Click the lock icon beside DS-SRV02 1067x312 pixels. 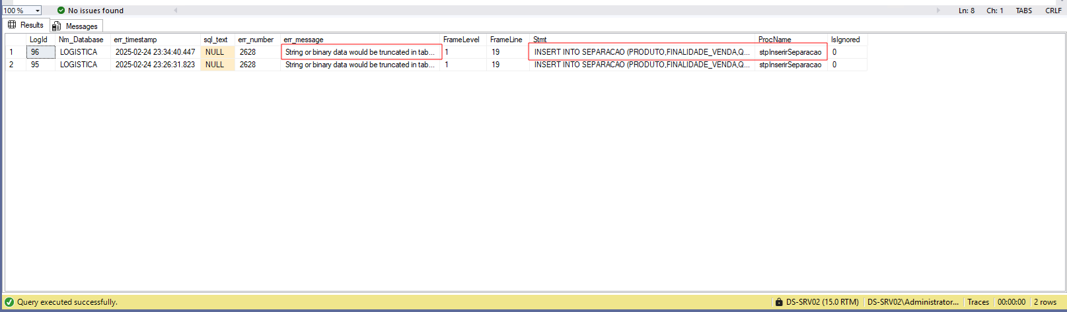coord(778,302)
